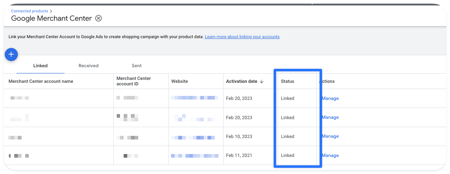Open the first row's website link

pos(195,98)
